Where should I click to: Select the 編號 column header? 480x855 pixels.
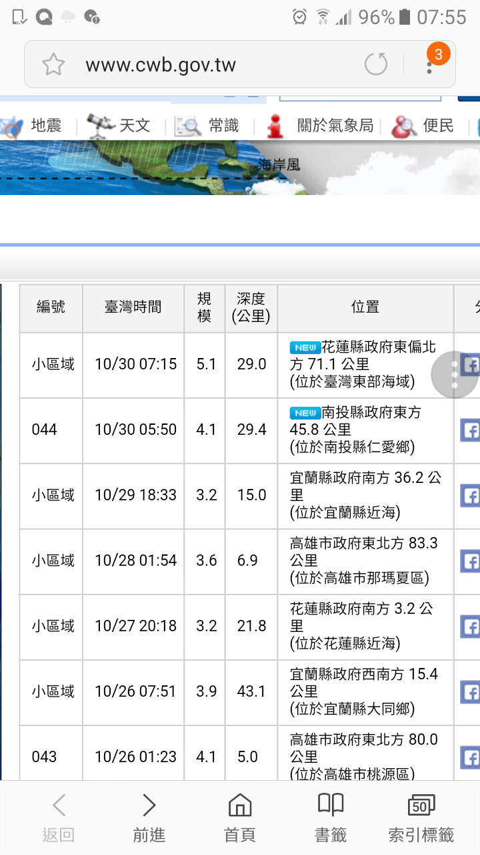pyautogui.click(x=51, y=308)
